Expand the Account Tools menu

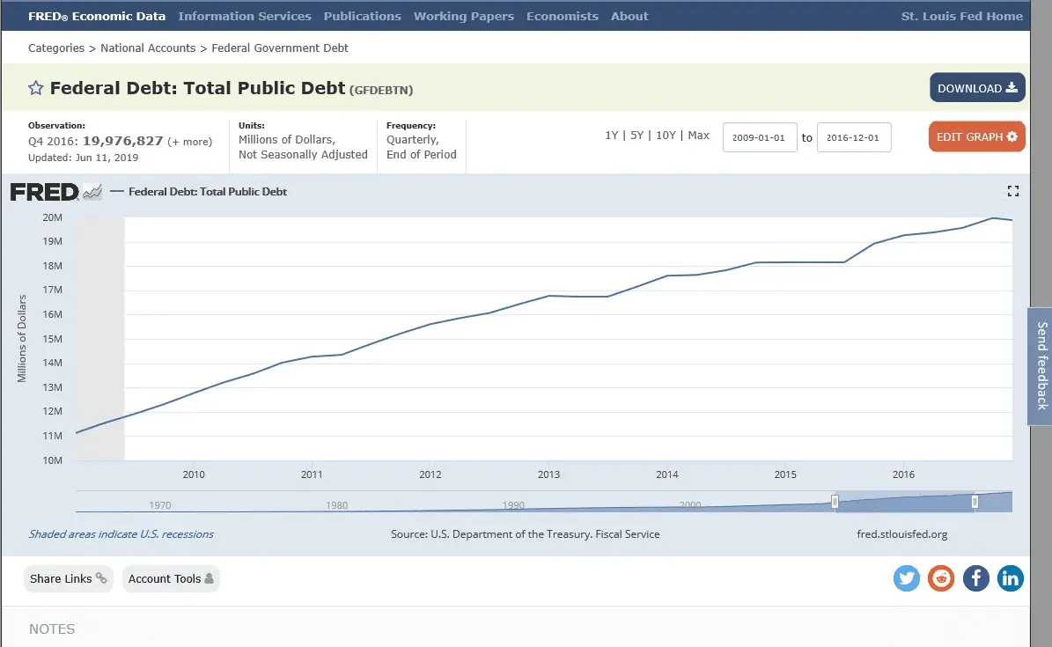(171, 578)
